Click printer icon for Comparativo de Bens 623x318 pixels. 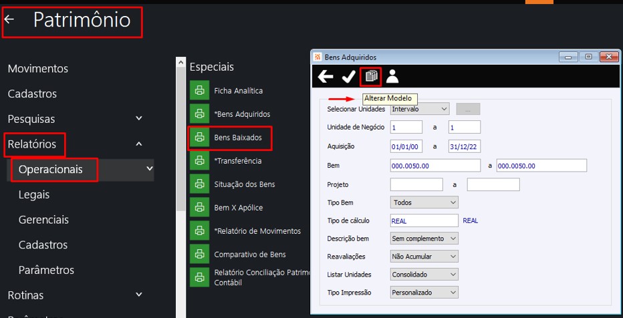coord(199,255)
